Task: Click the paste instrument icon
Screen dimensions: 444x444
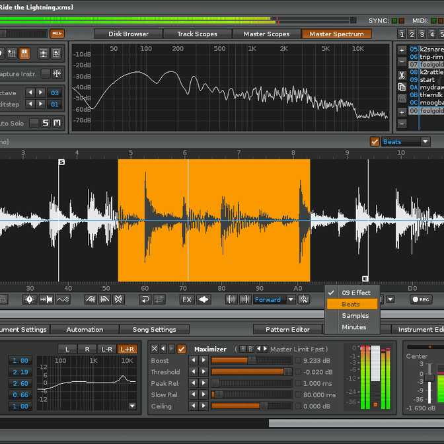Action: [402, 98]
